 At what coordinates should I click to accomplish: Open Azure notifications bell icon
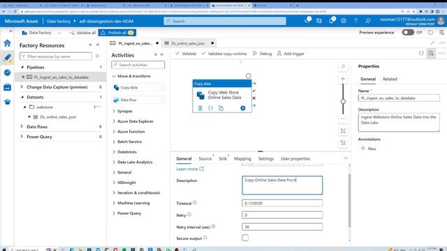[x=332, y=21]
